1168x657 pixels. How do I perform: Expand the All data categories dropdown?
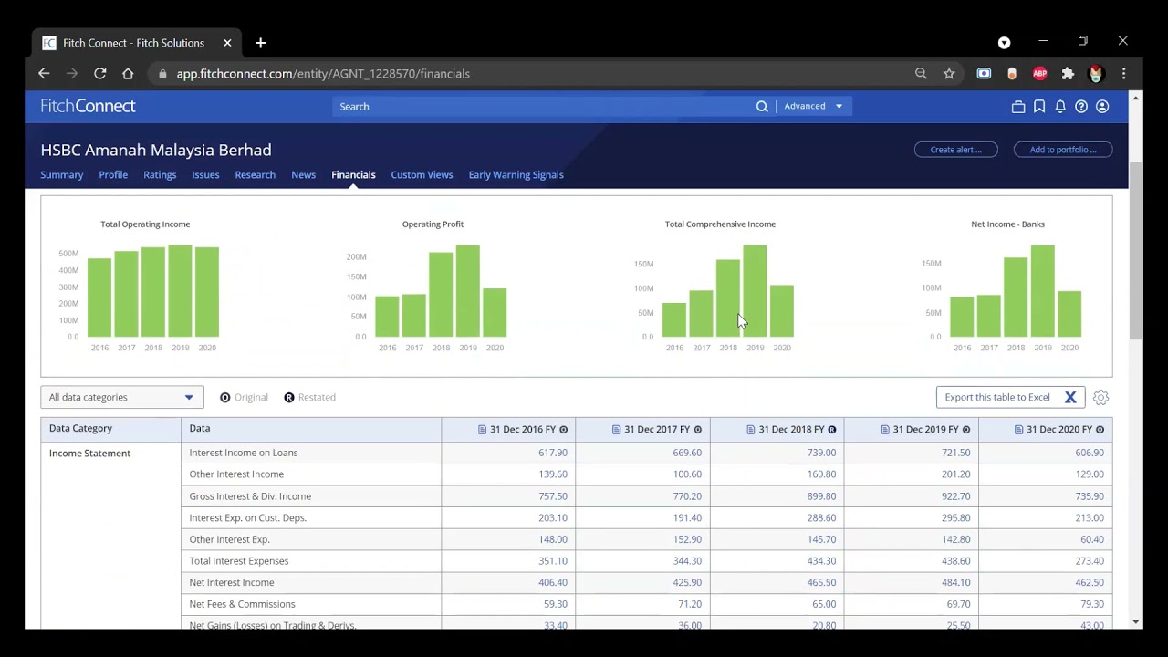coord(122,397)
